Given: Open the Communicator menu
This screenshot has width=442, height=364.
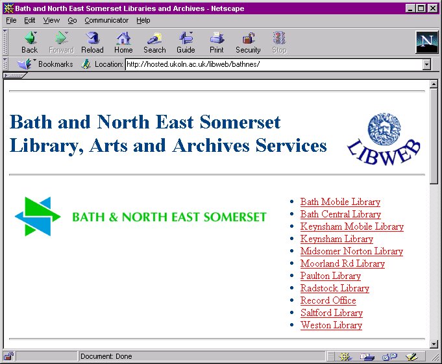Looking at the screenshot, I should (x=106, y=20).
